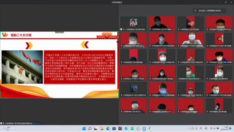This screenshot has height=132, width=234.
Task: Click the 正在讲话 current speaker indicator
Action: 209,10
